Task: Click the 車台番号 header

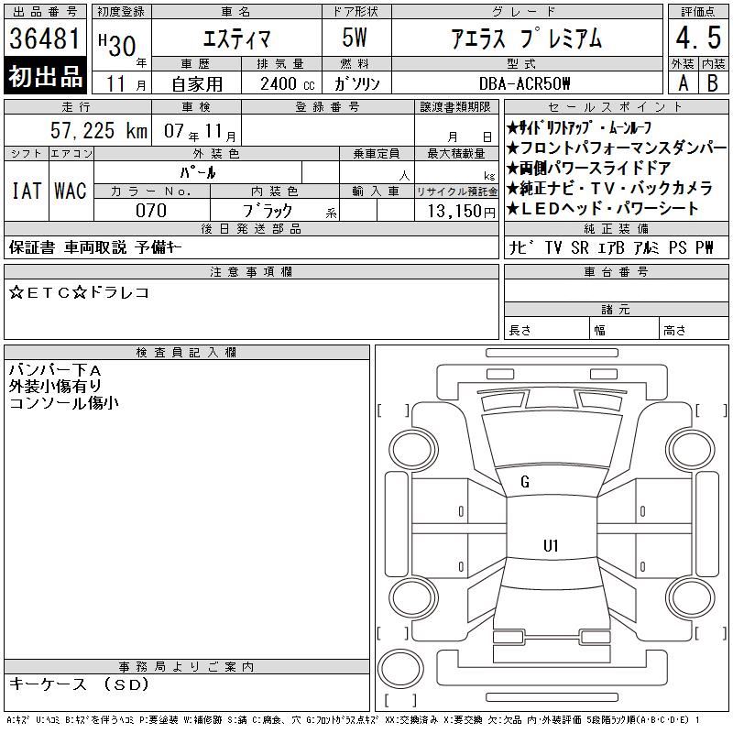Action: click(x=616, y=271)
